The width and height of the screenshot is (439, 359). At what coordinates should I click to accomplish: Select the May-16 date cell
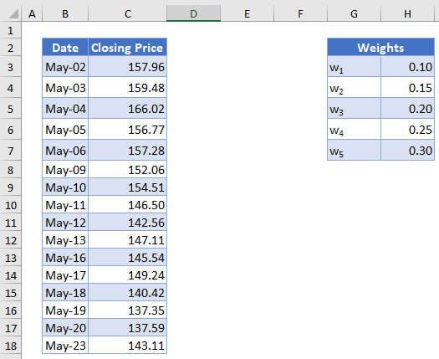(x=65, y=257)
